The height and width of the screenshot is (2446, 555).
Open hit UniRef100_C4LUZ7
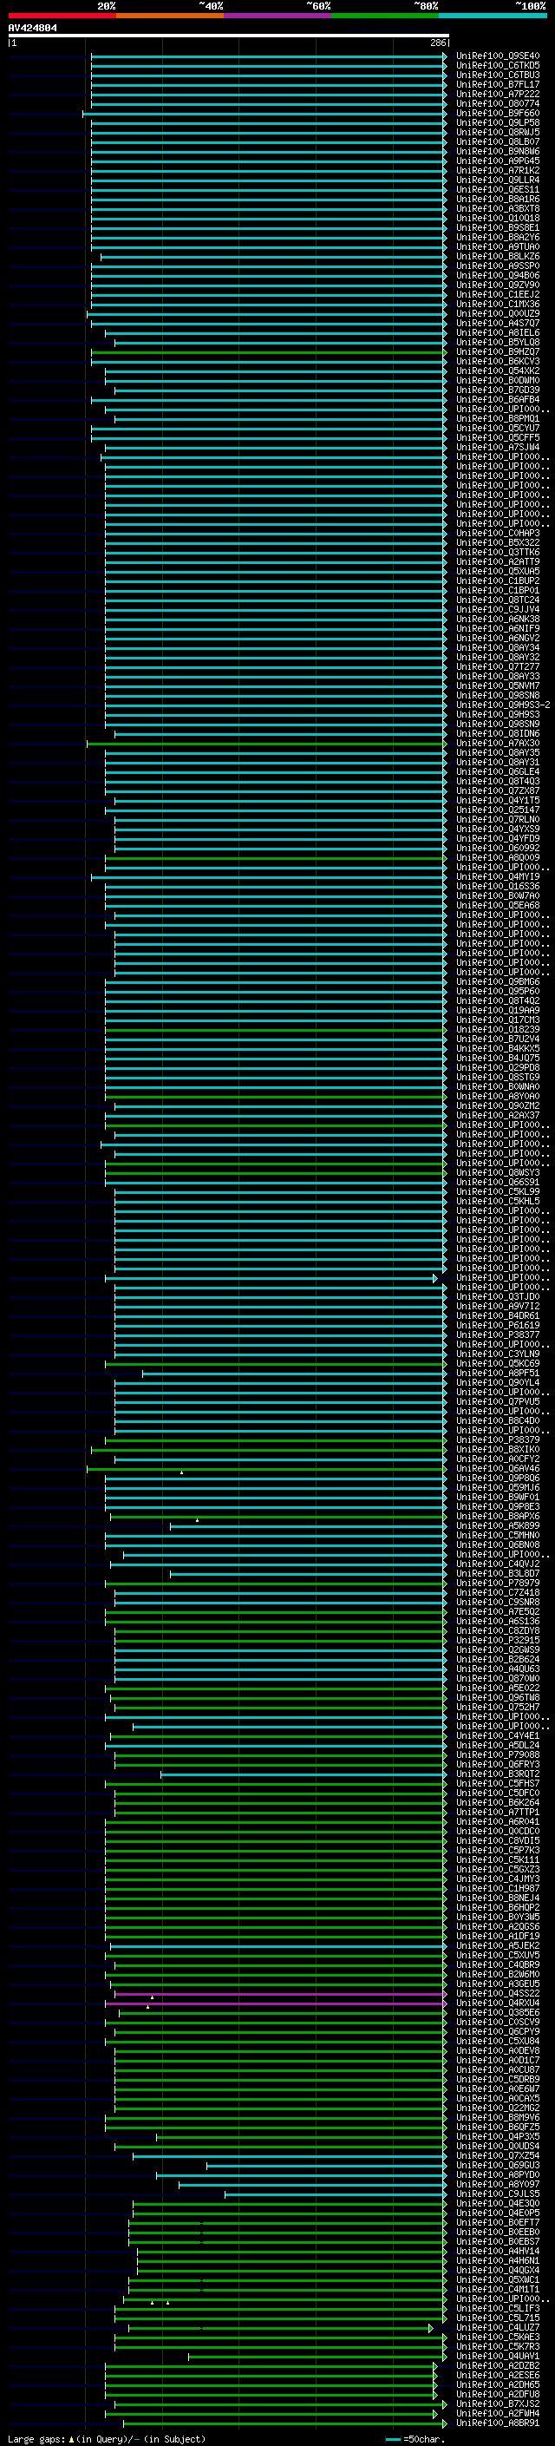tap(498, 2327)
